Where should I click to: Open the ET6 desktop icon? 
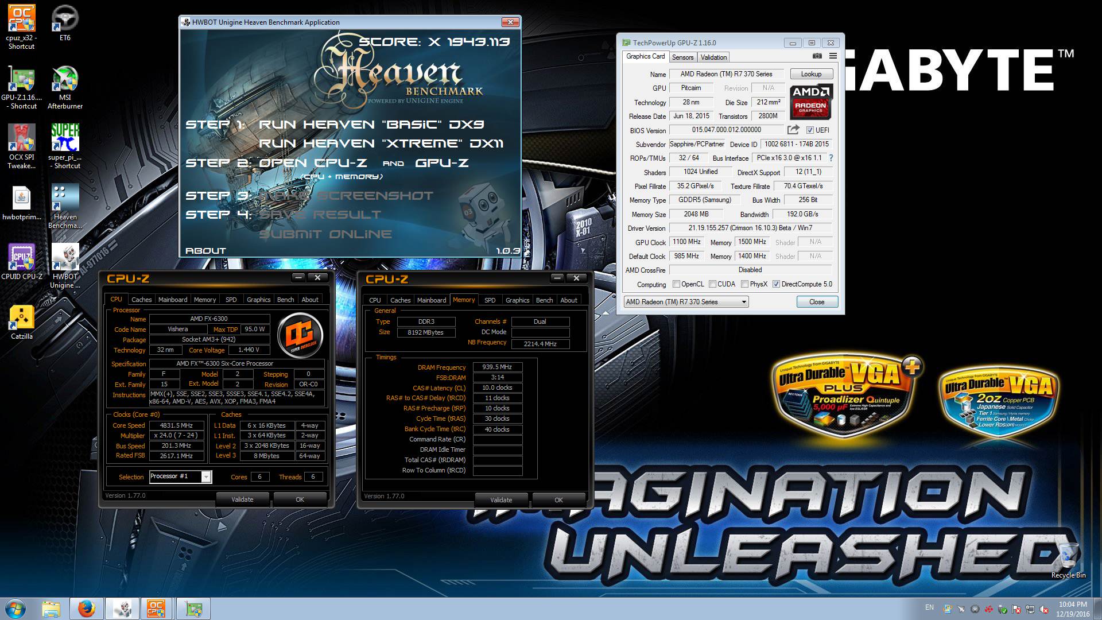click(65, 24)
